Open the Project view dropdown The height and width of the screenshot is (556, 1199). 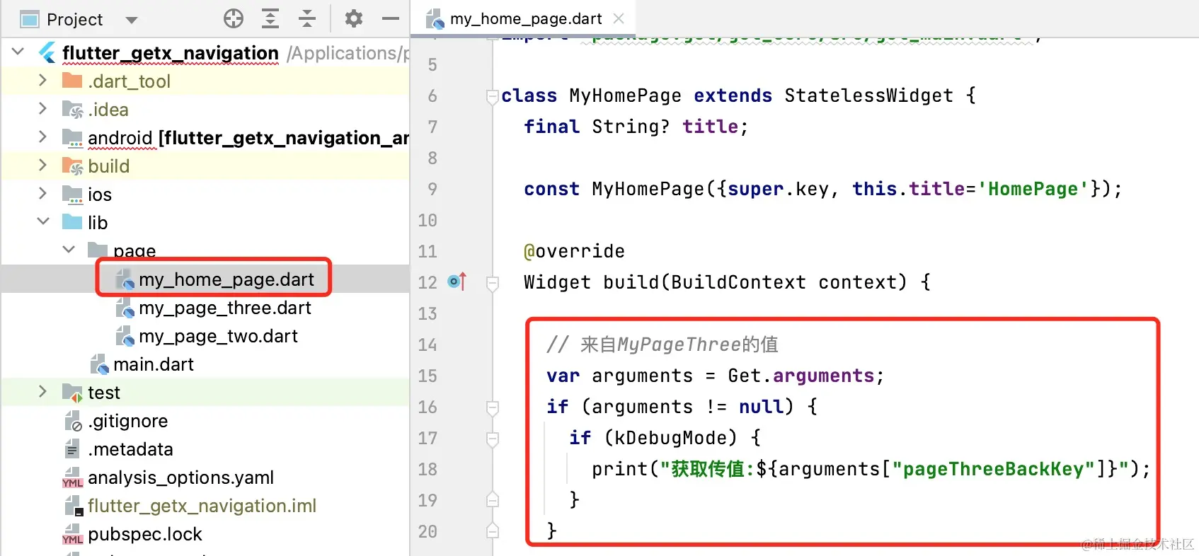pyautogui.click(x=131, y=20)
